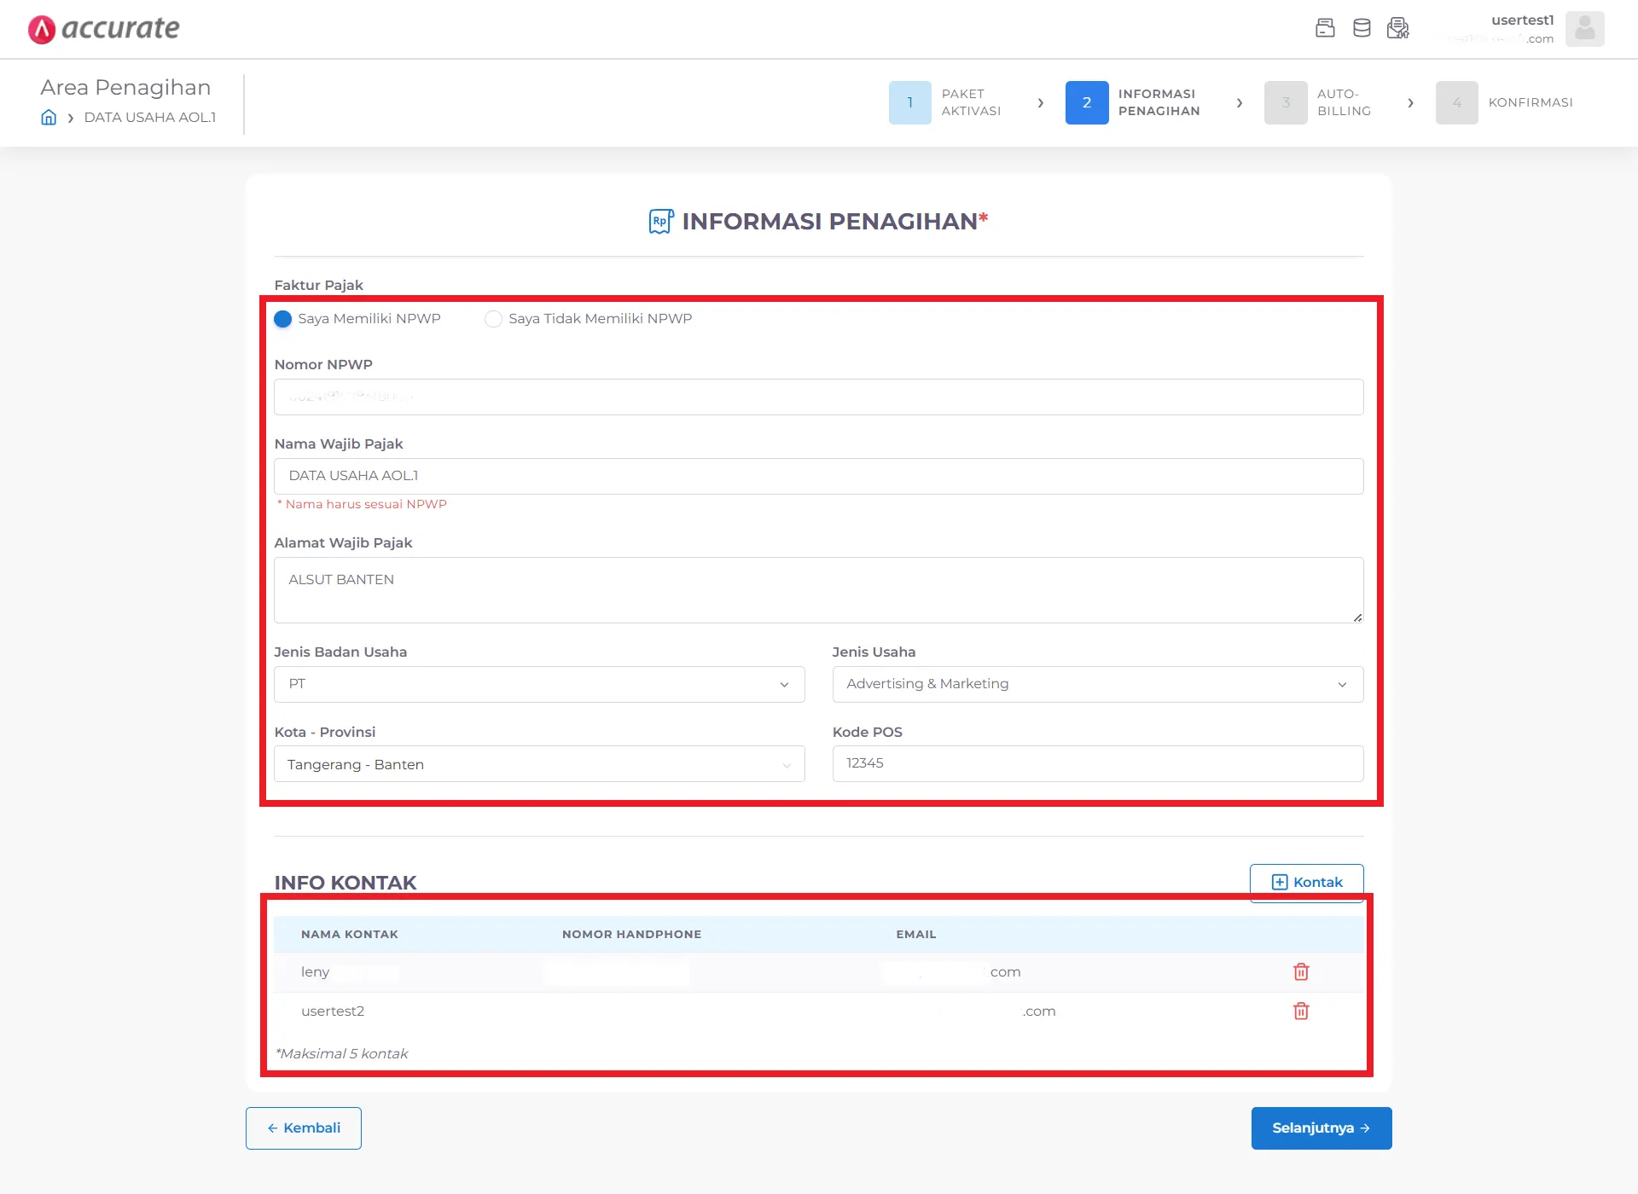Go to home via breadcrumb house icon

(49, 118)
